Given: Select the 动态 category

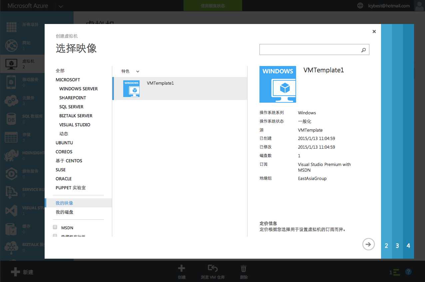Looking at the screenshot, I should click(x=64, y=134).
